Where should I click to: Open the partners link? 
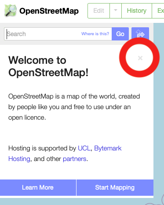[x=74, y=159]
